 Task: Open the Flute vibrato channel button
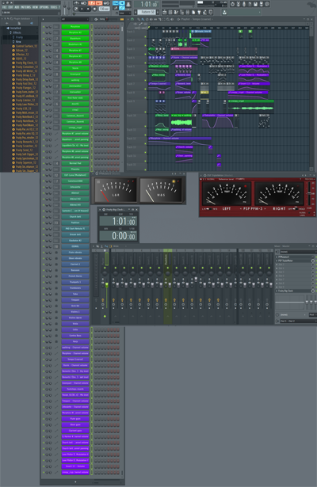pyautogui.click(x=75, y=252)
